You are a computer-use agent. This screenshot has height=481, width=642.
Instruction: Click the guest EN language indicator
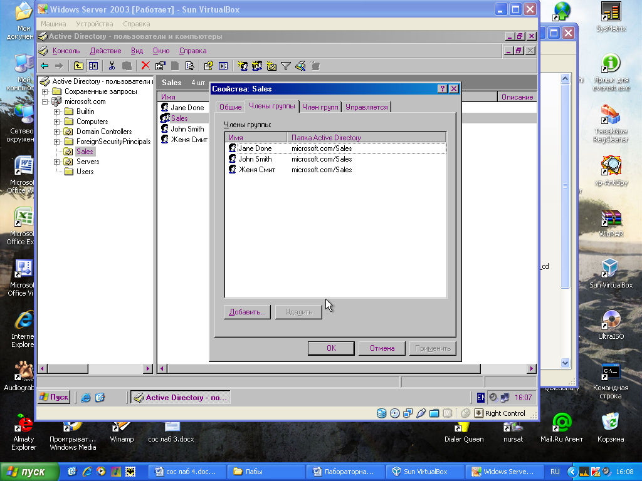tap(481, 397)
